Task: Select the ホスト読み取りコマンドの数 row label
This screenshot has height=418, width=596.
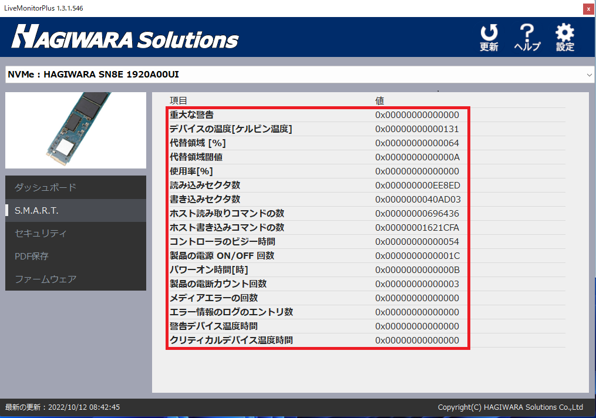Action: coord(227,213)
